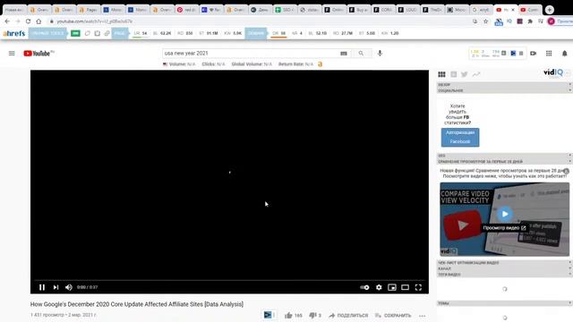Click the address bar URL
Image resolution: width=573 pixels, height=322 pixels.
coord(95,21)
